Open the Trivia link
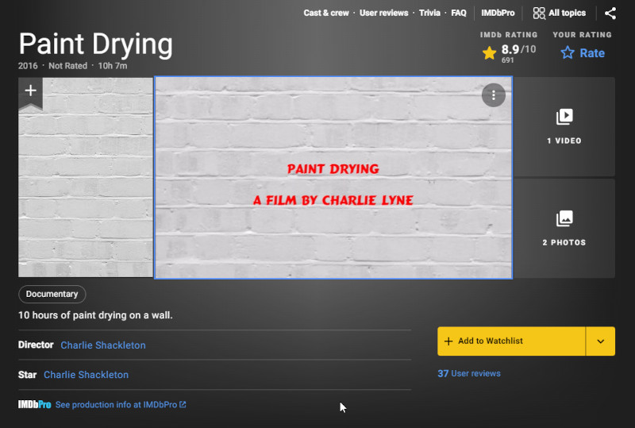Viewport: 635px width, 428px height. click(429, 13)
